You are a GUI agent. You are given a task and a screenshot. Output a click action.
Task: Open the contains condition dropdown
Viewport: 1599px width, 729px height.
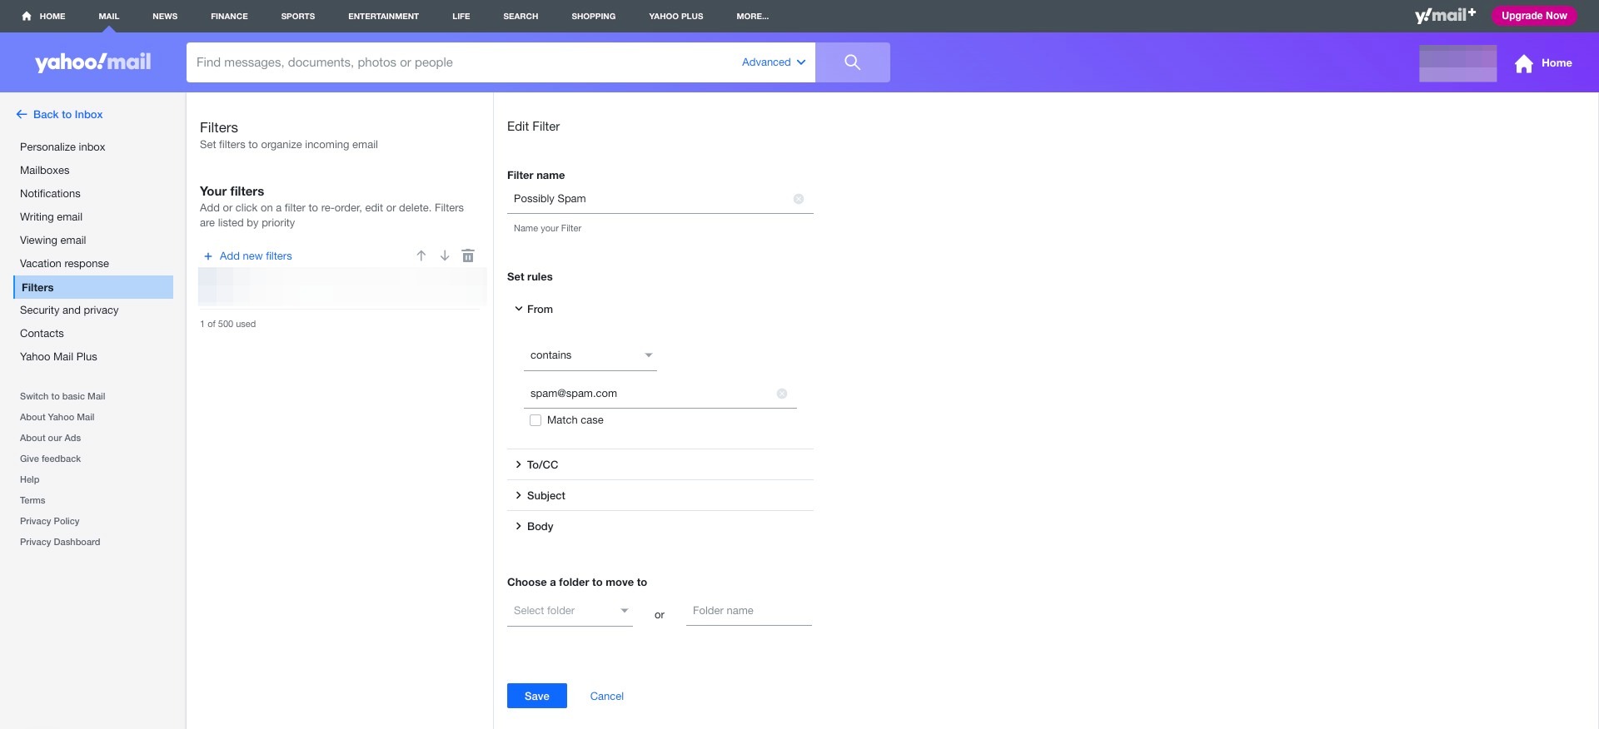[590, 355]
